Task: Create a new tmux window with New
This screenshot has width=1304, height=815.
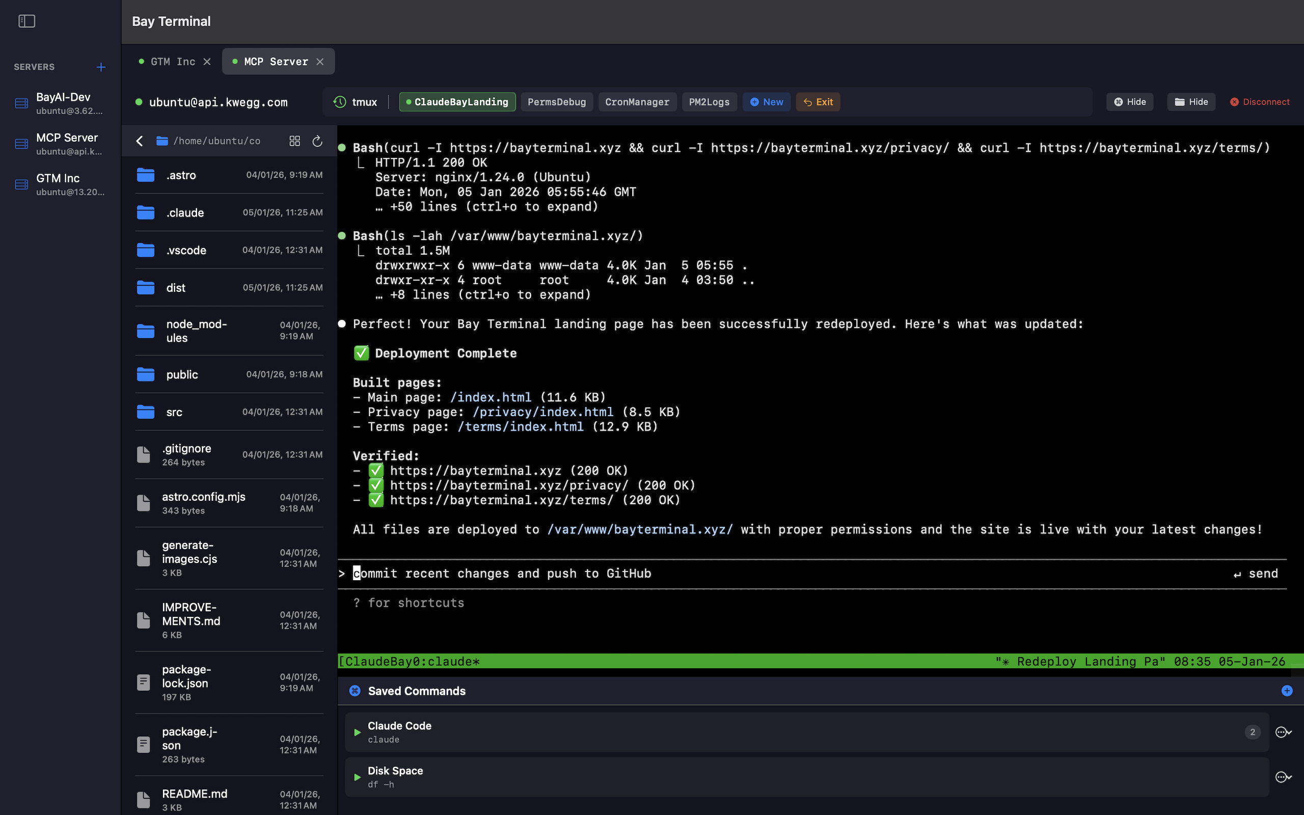Action: [x=766, y=101]
